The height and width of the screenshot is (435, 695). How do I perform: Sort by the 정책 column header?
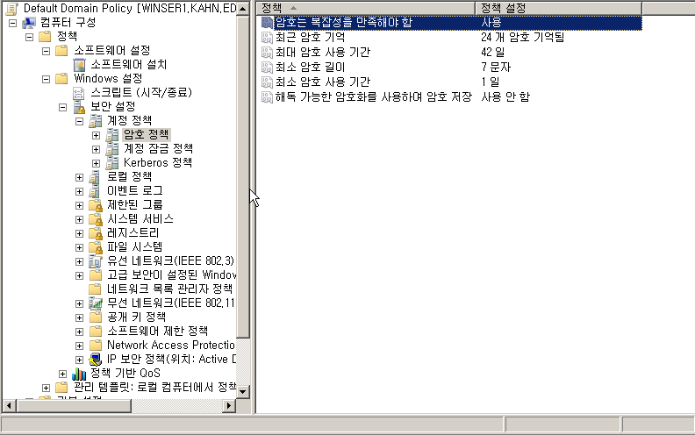click(x=366, y=8)
